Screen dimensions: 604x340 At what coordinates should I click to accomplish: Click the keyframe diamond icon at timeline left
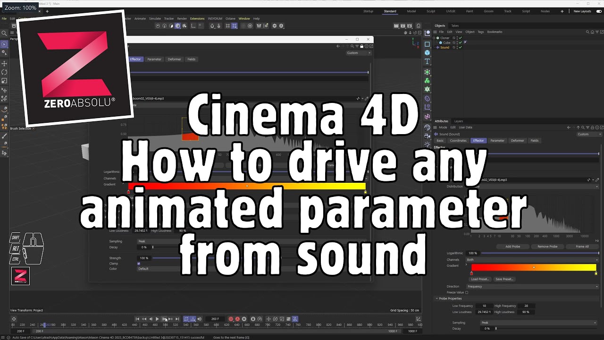[x=14, y=319]
